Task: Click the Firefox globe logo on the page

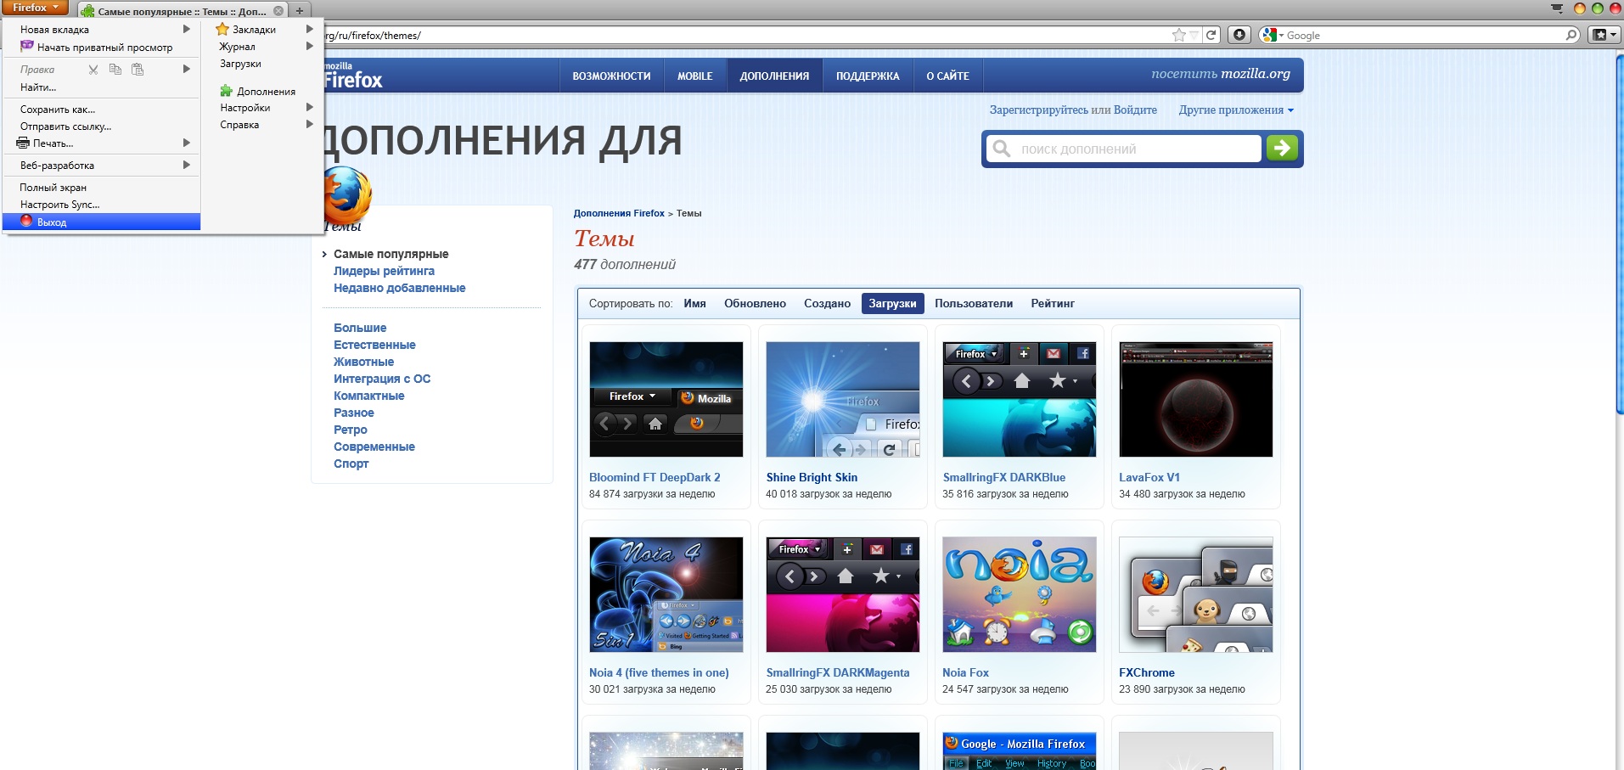Action: (x=346, y=194)
